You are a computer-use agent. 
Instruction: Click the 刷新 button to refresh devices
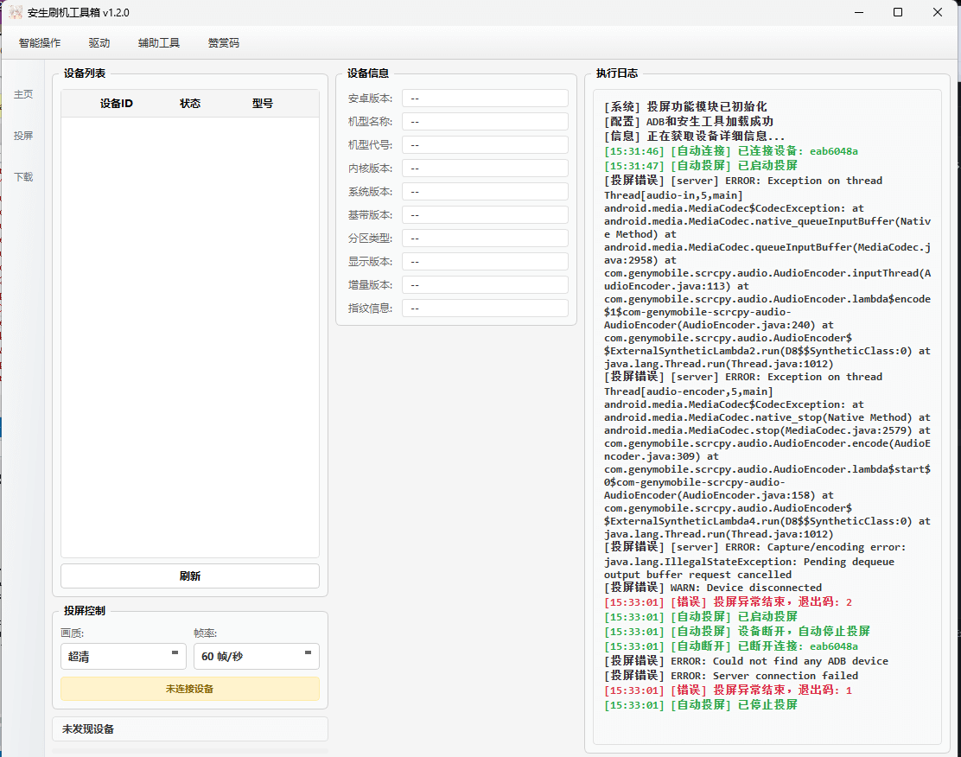[x=190, y=576]
